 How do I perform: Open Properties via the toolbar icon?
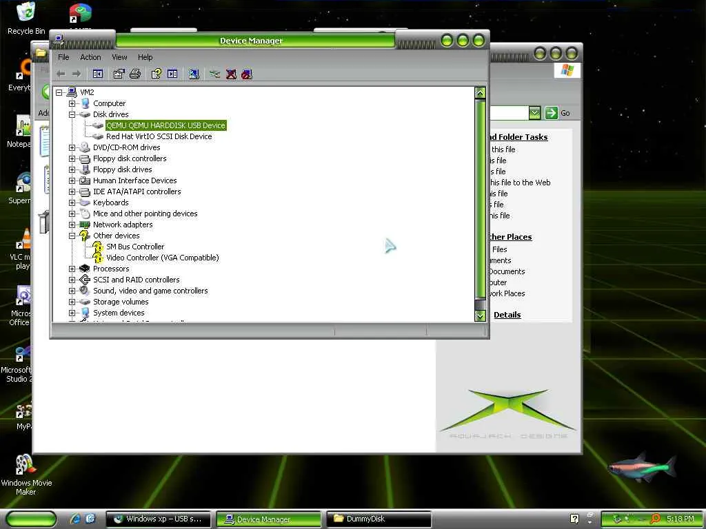(x=119, y=74)
